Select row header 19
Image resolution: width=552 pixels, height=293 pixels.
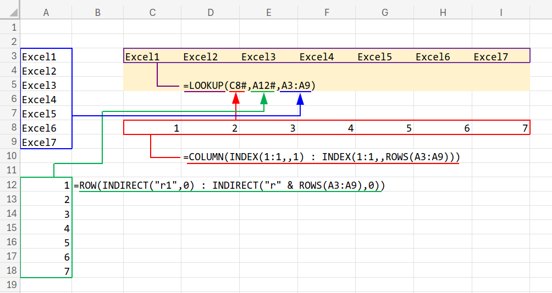pyautogui.click(x=10, y=285)
